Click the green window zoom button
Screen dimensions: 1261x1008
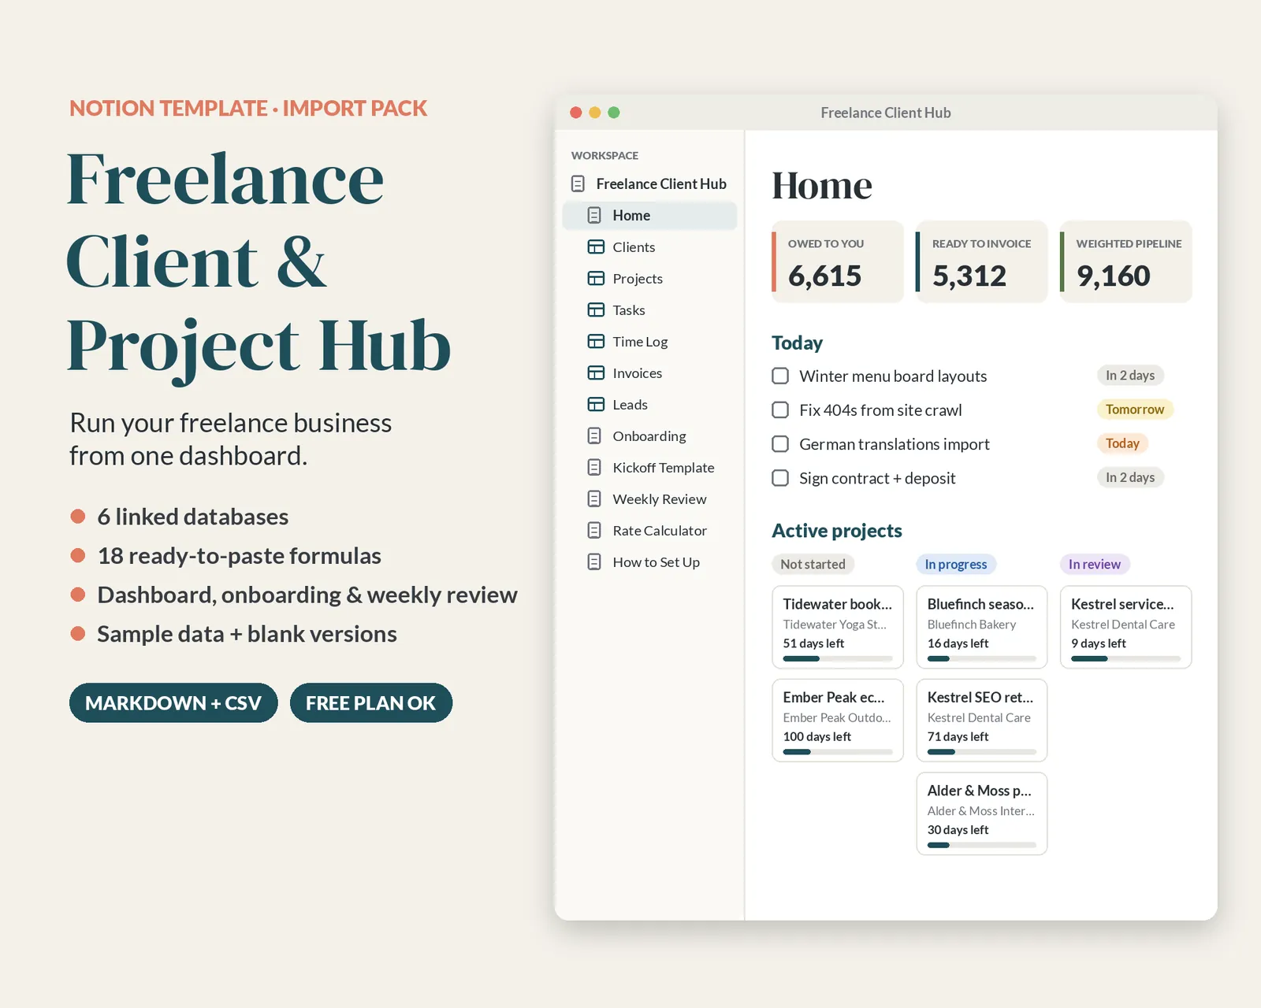tap(614, 113)
